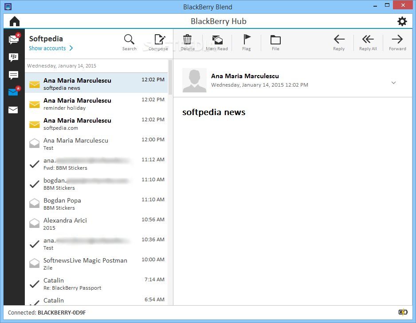File the message into a folder
This screenshot has width=416, height=323.
point(275,43)
